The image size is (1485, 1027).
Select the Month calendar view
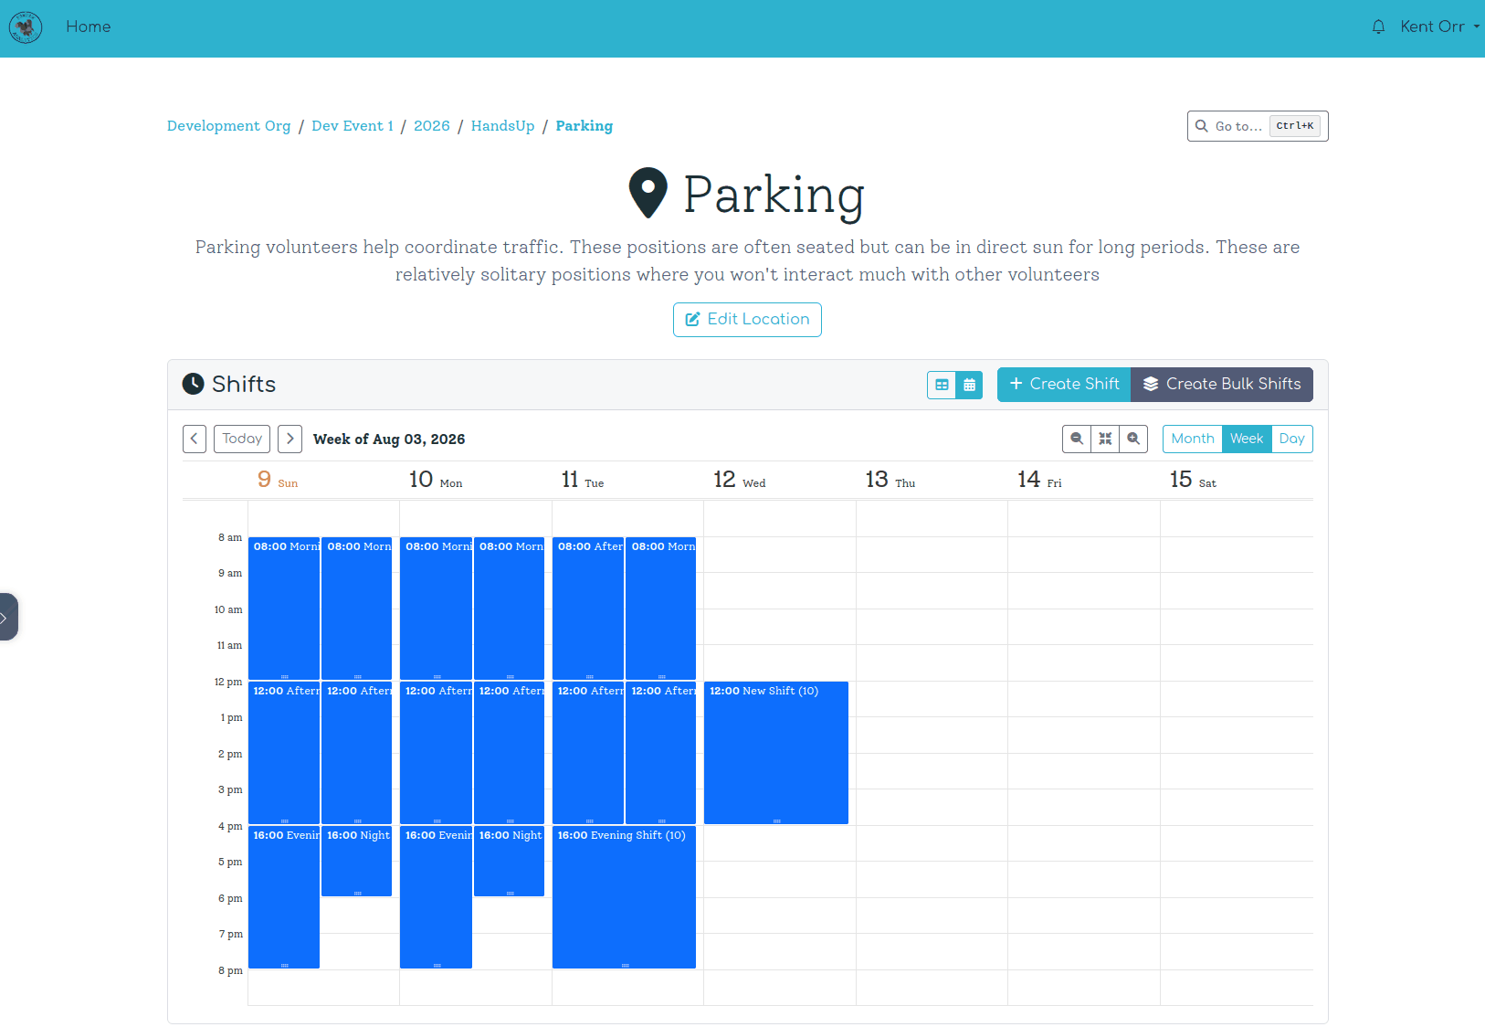click(x=1192, y=439)
